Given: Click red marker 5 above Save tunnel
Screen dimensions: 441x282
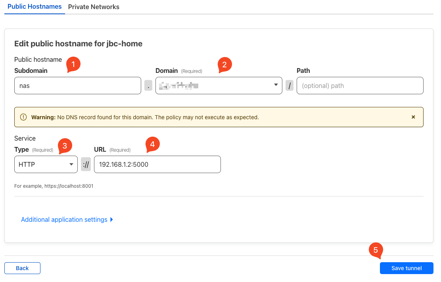Looking at the screenshot, I should [x=376, y=250].
